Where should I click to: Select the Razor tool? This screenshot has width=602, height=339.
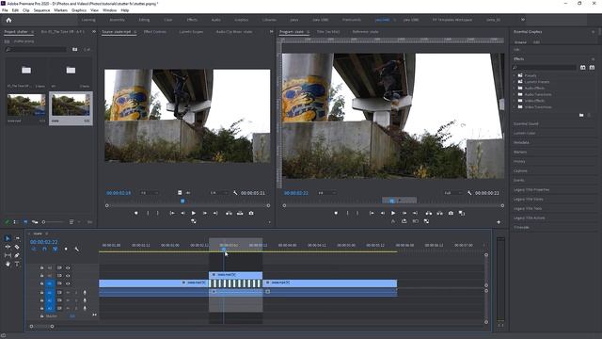point(17,247)
